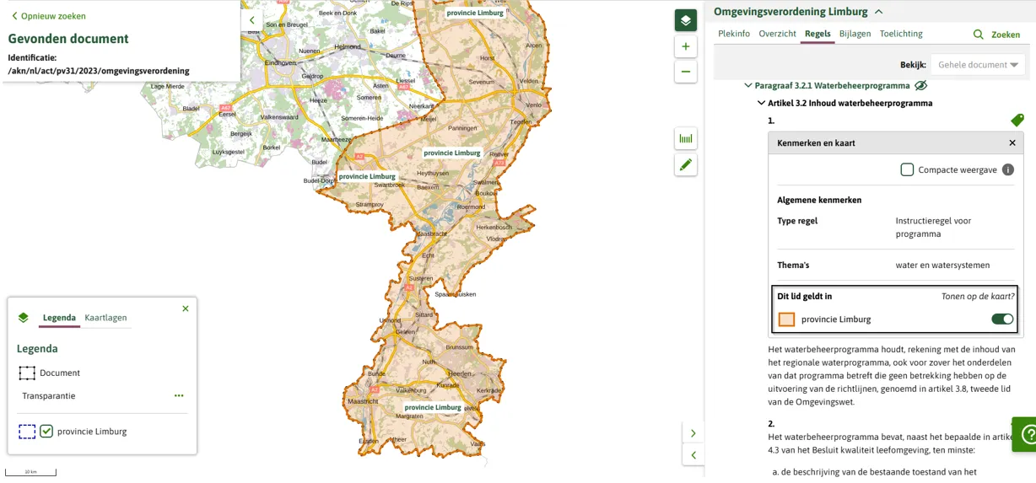The image size is (1036, 483).
Task: Click the Zoeken button
Action: 996,35
